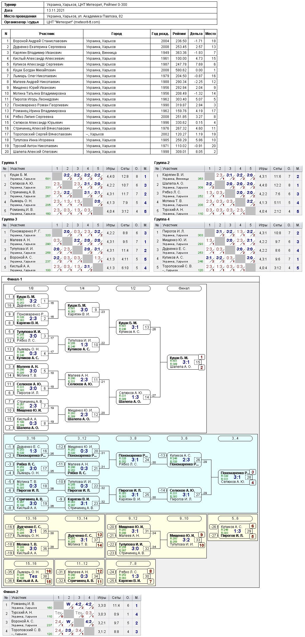The height and width of the screenshot is (637, 305).
Task: Open the Группа-1 heading
Action: (9, 163)
